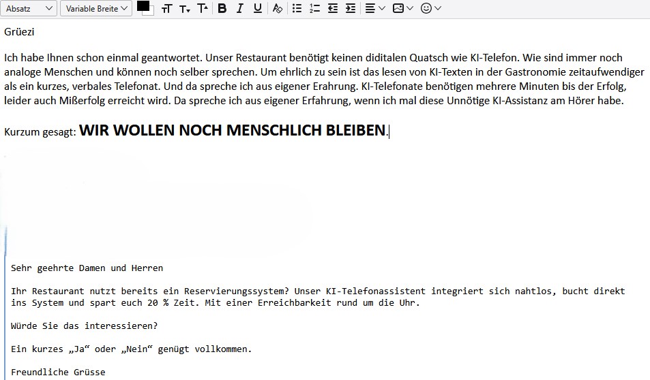650x380 pixels.
Task: Click in the bold text WIR WOLLEN NOCH MENSCHLICH BLEIBEN
Action: (x=232, y=131)
